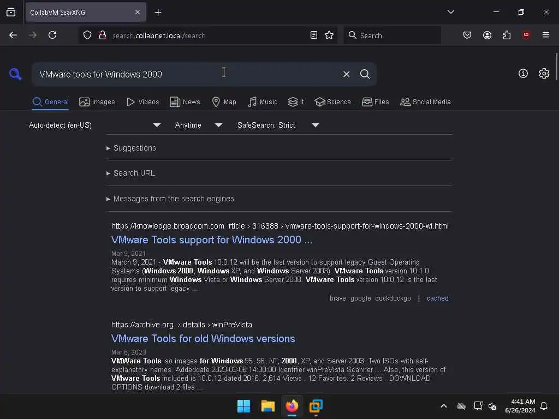This screenshot has height=419, width=559.
Task: Open File Explorer from taskbar
Action: click(x=267, y=406)
